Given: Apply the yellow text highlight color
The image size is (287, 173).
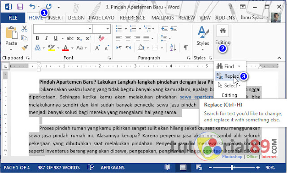Looking at the screenshot, I should (x=51, y=48).
